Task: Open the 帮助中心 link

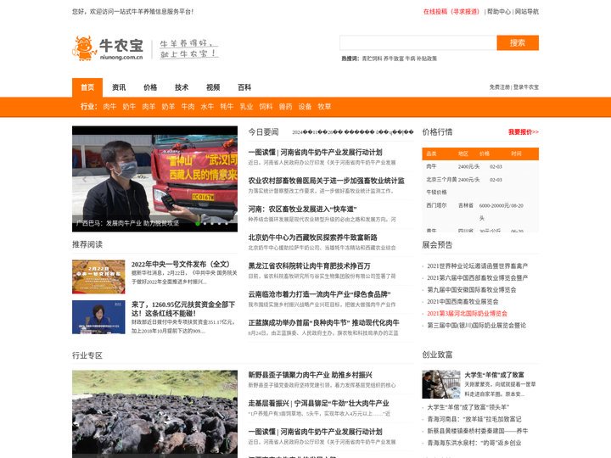Action: point(498,12)
